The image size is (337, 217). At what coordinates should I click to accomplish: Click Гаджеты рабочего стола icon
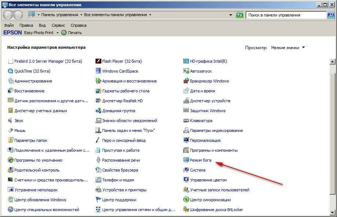[x=98, y=91]
